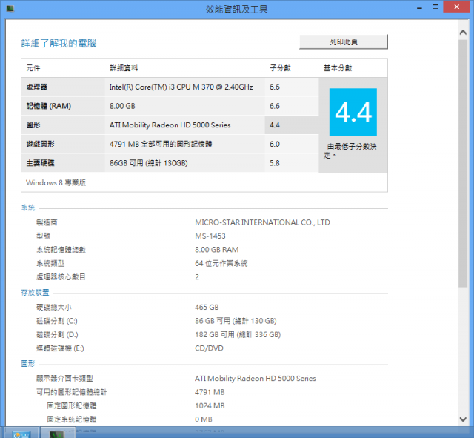Minimize the 效能資訊及工具 window
474x438 pixels.
419,7
